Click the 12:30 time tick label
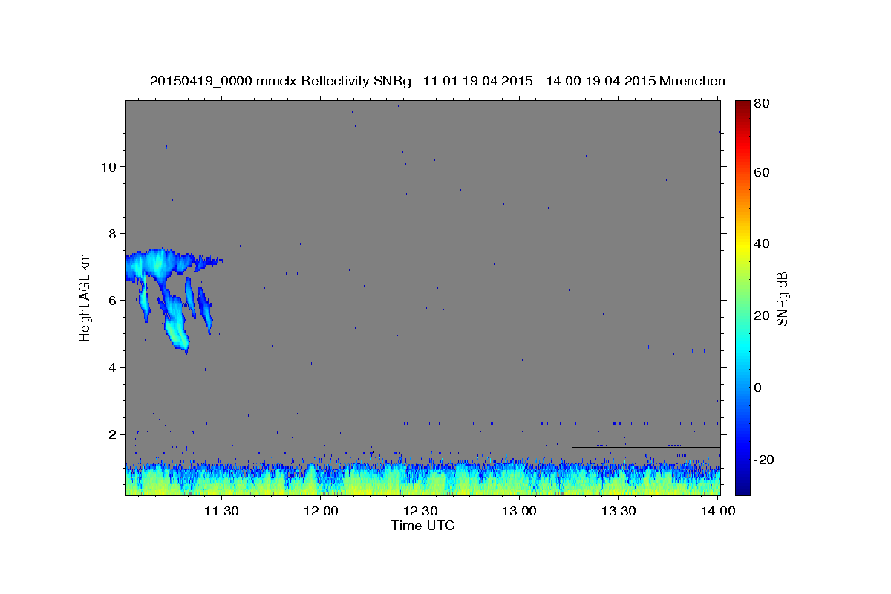Viewport: 891px width, 594px height. click(420, 511)
